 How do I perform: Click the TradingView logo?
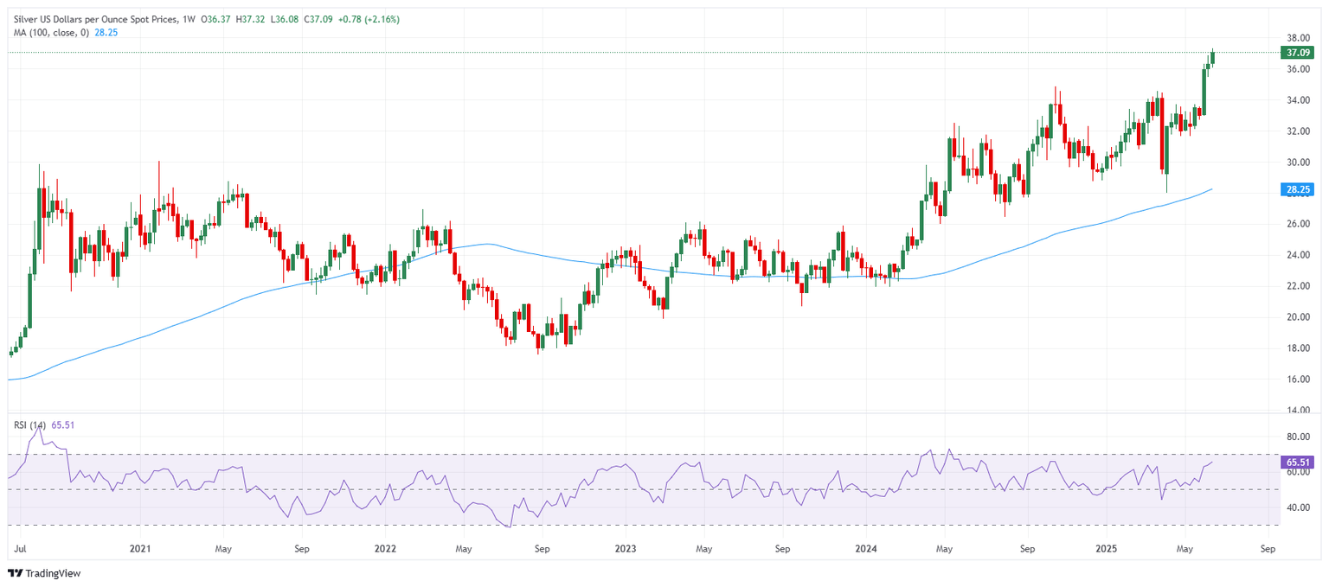(42, 573)
